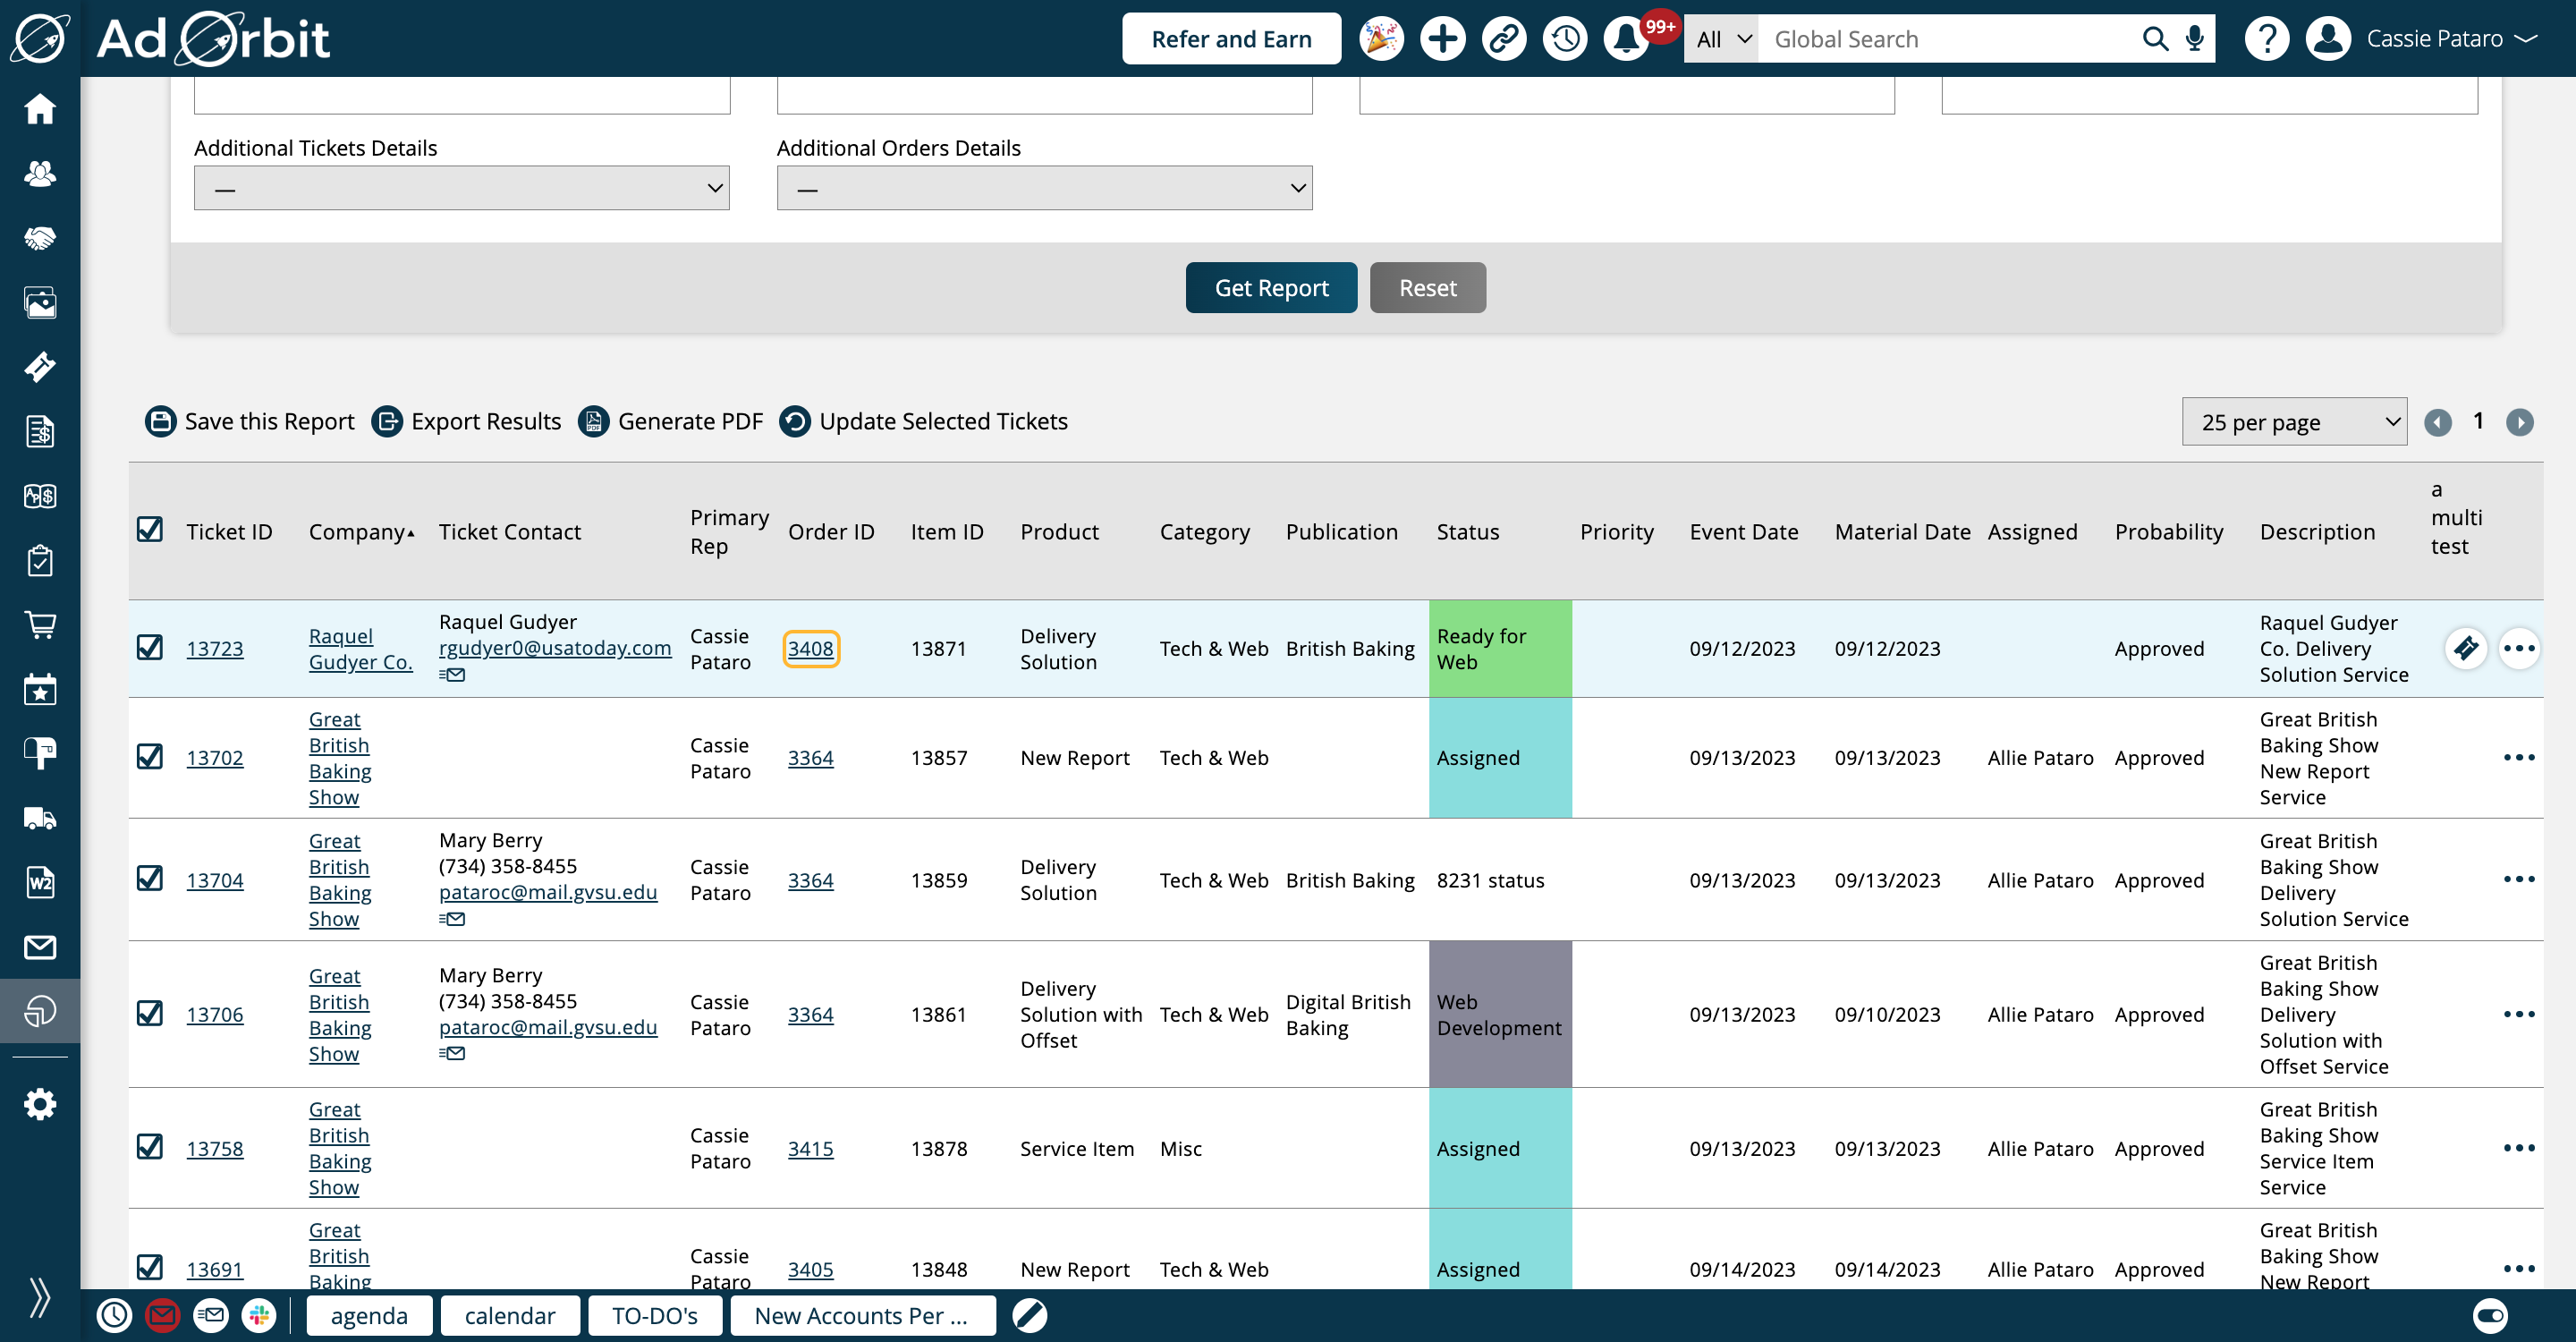
Task: Open the Home icon in sidebar
Action: click(40, 108)
